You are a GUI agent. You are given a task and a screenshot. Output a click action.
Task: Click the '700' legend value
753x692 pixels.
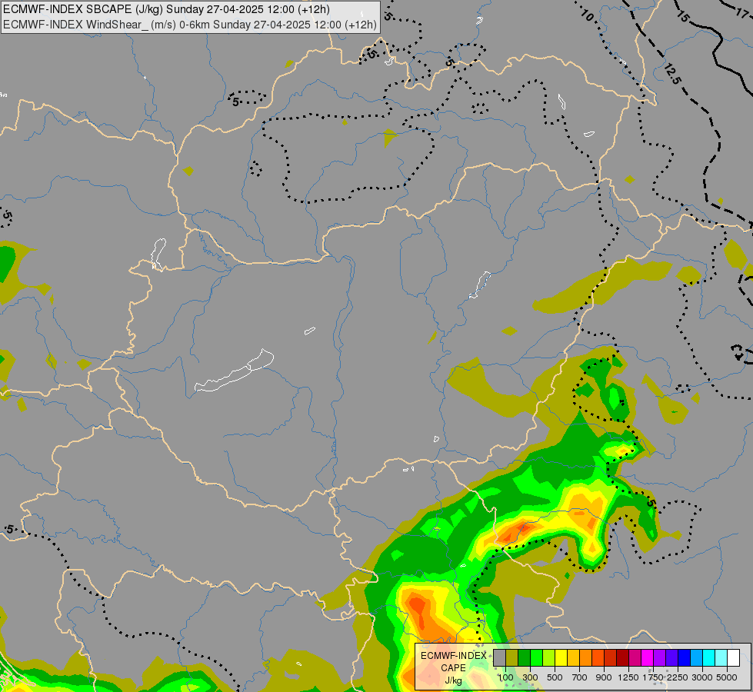click(580, 677)
